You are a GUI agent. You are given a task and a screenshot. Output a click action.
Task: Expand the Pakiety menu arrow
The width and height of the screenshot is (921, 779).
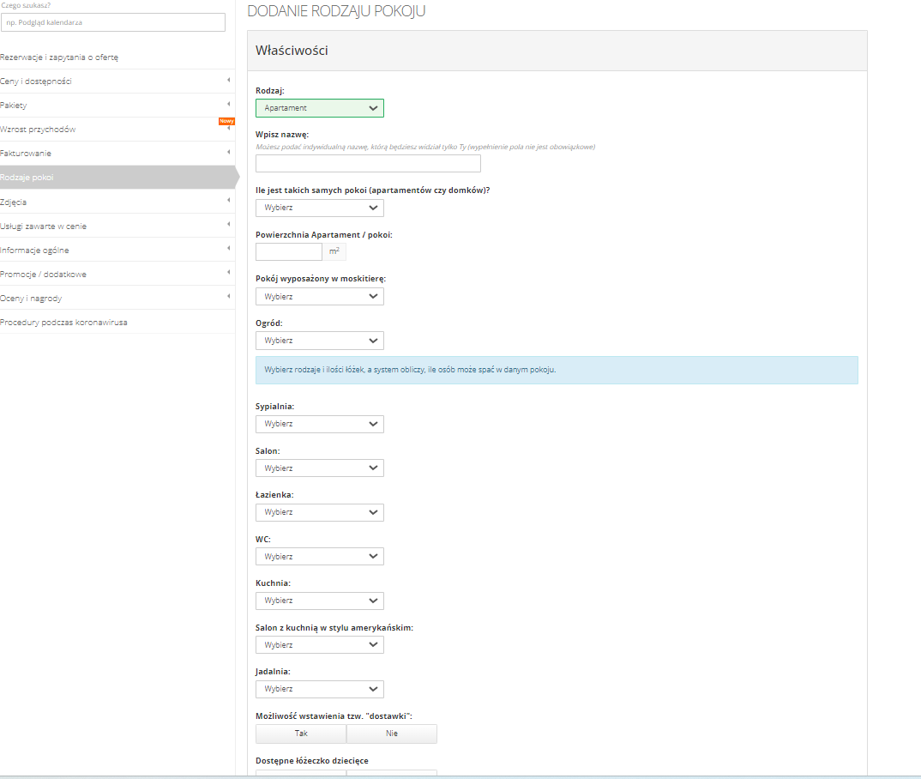pyautogui.click(x=228, y=105)
